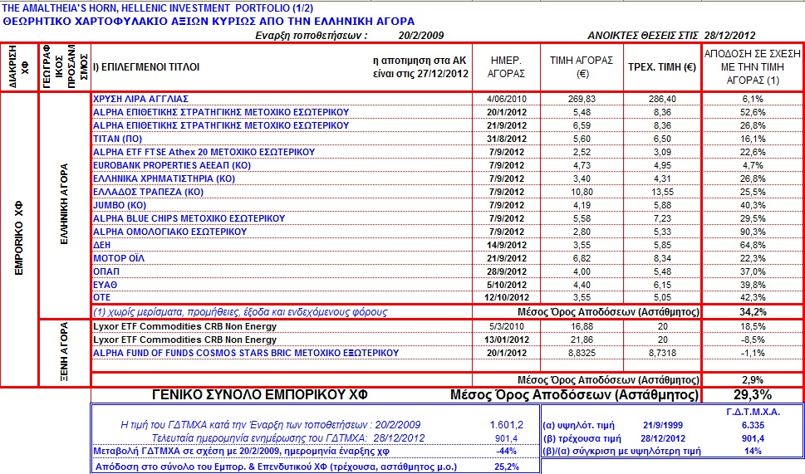Click the ΕΥΑΘ security name

pos(106,285)
